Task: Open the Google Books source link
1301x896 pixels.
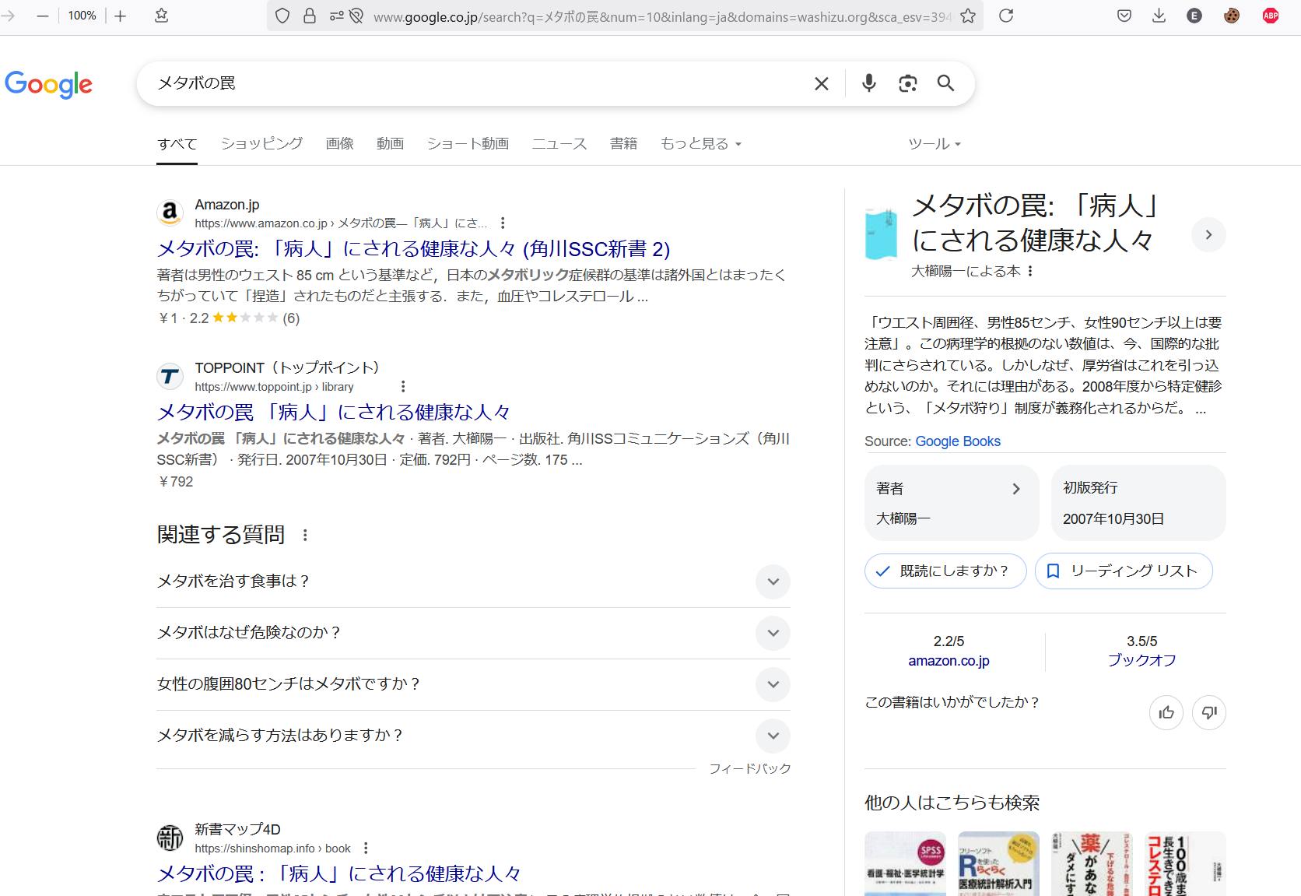Action: tap(958, 441)
